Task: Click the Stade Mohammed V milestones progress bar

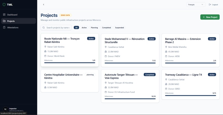Action: 130,63
